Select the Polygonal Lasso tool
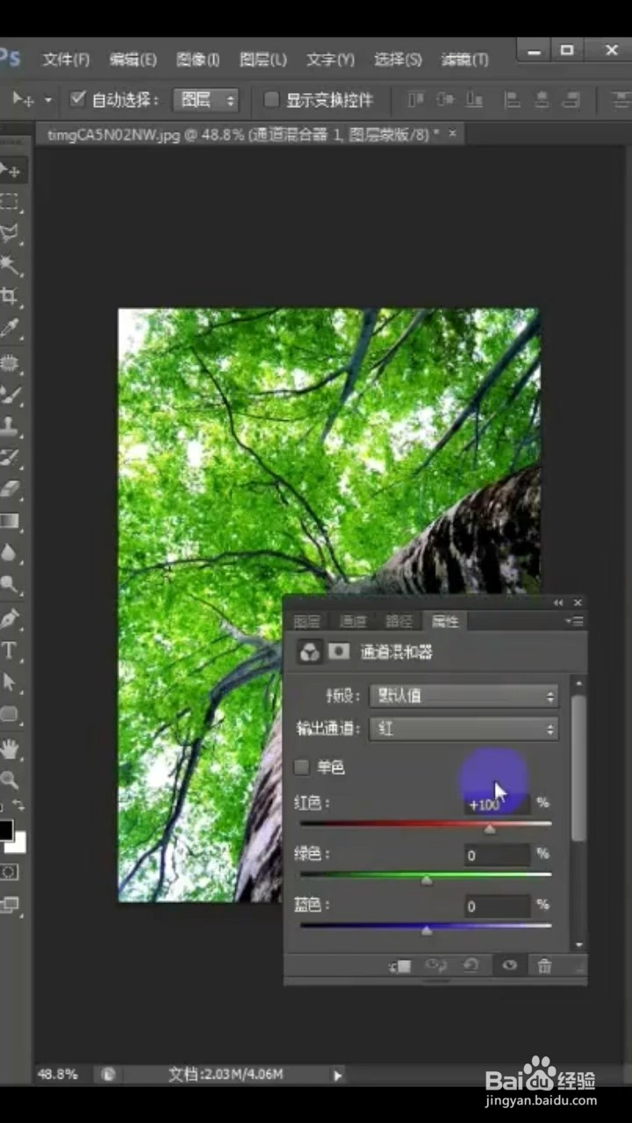The image size is (632, 1123). coord(9,233)
